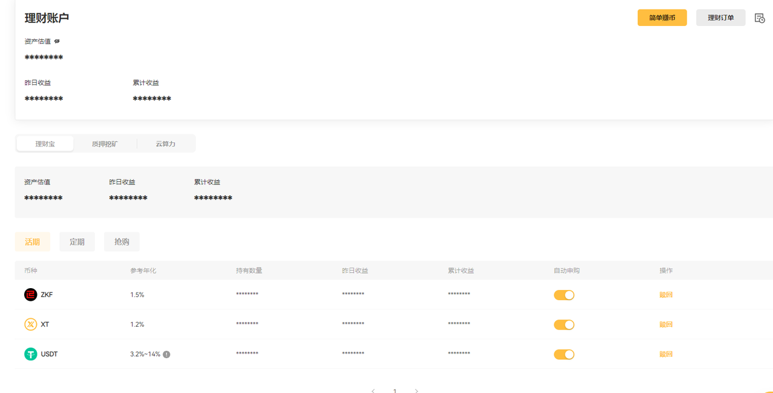Click the 1.2% rate for XT

click(x=137, y=324)
